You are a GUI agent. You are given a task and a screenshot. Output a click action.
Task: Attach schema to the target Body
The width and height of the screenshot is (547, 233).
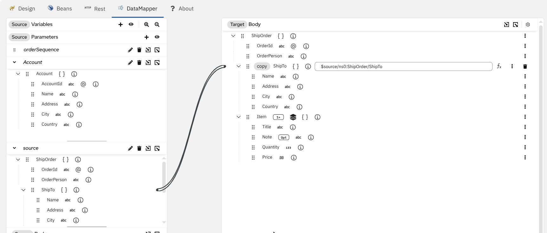506,24
